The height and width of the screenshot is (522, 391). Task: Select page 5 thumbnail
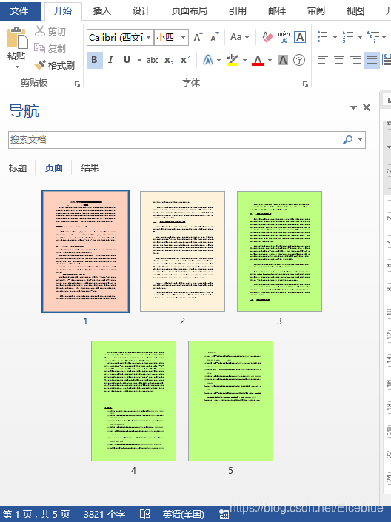tap(230, 401)
